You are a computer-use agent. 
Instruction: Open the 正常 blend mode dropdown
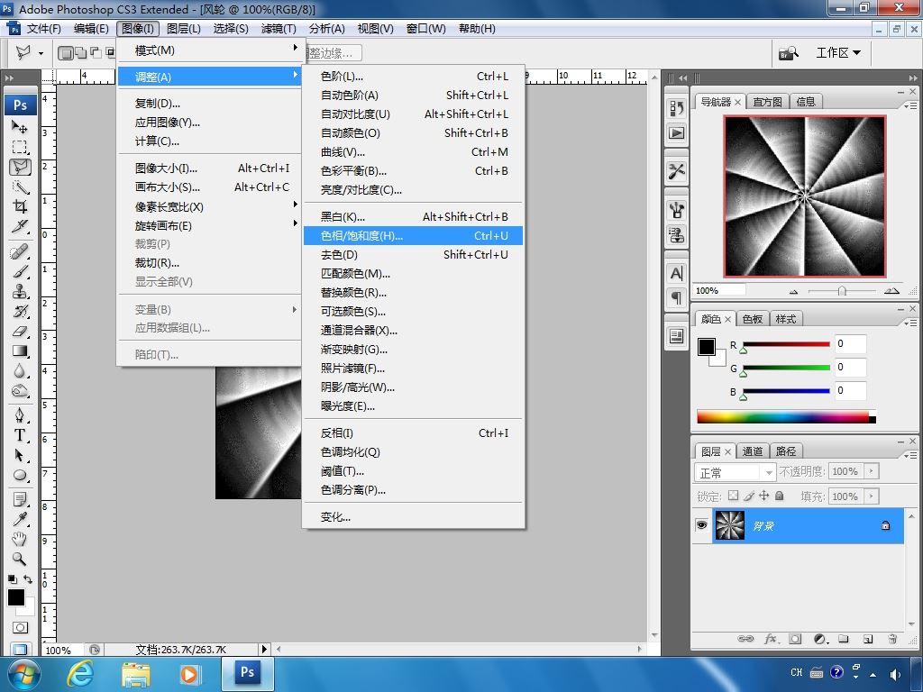coord(736,472)
